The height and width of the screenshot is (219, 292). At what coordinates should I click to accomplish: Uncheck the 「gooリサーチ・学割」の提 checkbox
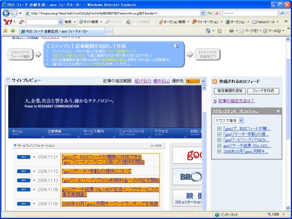[219, 134]
